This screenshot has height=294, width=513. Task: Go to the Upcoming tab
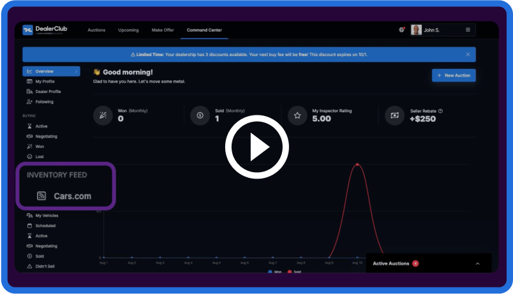point(128,30)
